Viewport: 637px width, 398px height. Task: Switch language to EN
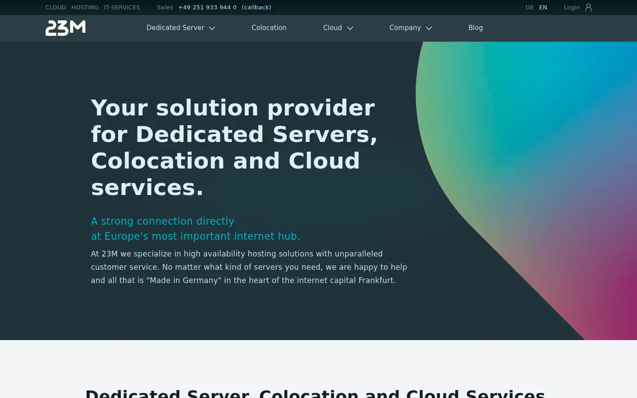tap(543, 8)
